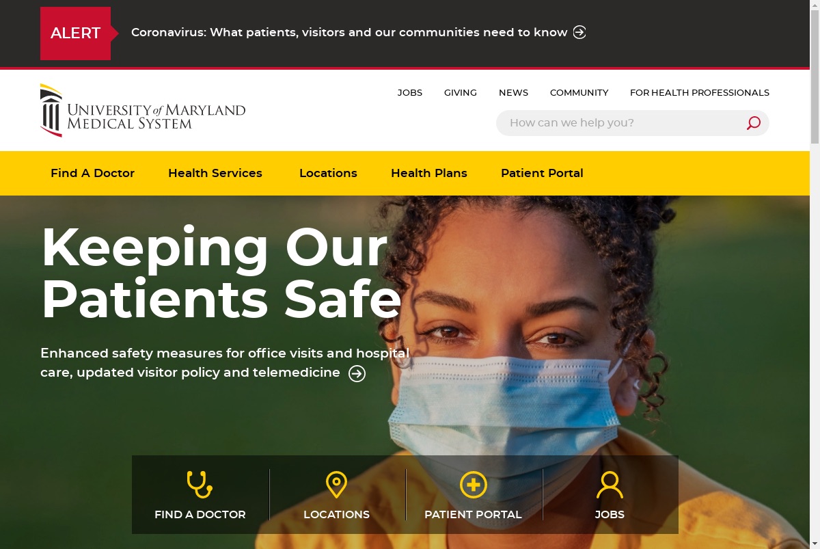820x549 pixels.
Task: Click the arrow circle in the alert banner
Action: coord(579,32)
